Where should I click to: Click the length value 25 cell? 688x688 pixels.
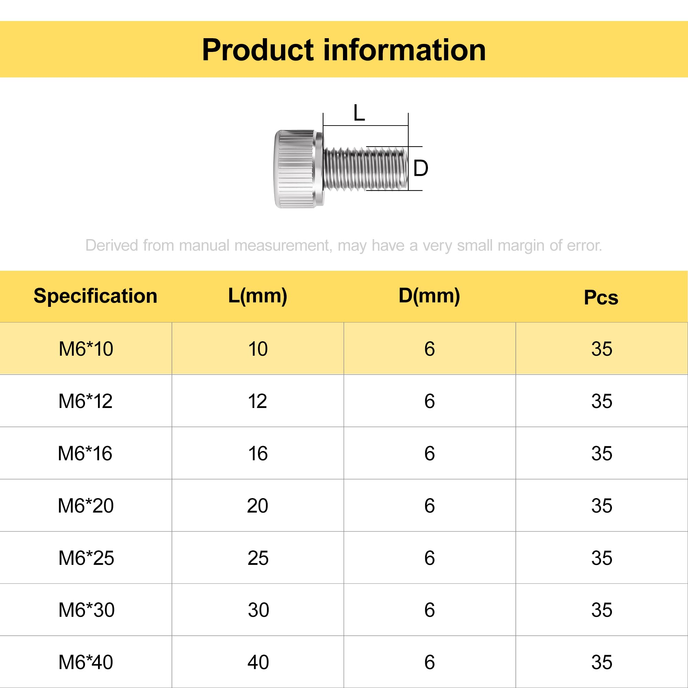coord(258,558)
